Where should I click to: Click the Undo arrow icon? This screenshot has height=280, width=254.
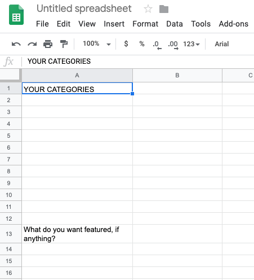tap(16, 44)
